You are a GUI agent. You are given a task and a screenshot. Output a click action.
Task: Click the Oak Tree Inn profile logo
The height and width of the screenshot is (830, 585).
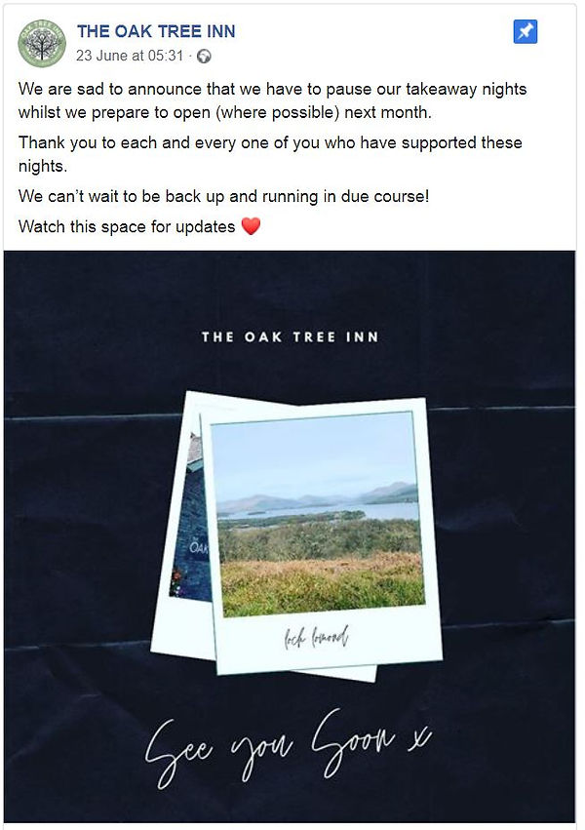pyautogui.click(x=42, y=43)
